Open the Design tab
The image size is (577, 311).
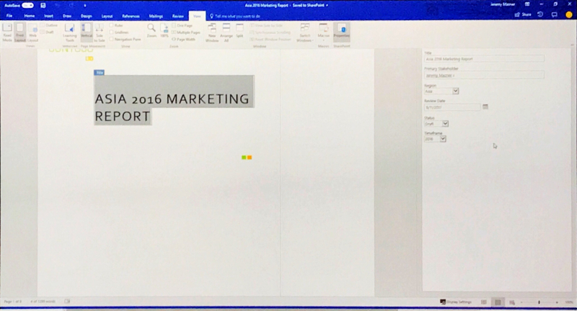coord(86,16)
